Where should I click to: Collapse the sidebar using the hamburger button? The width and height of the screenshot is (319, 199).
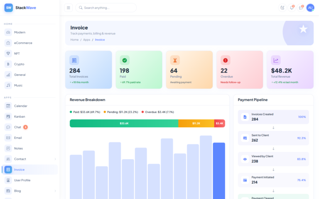(69, 7)
